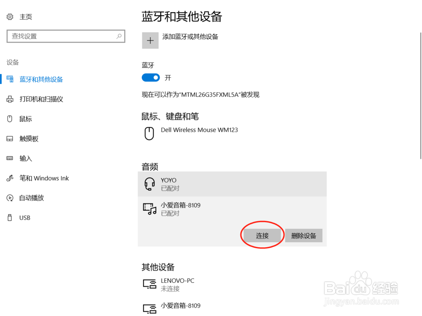Click the LENOVO-PC device icon

149,284
